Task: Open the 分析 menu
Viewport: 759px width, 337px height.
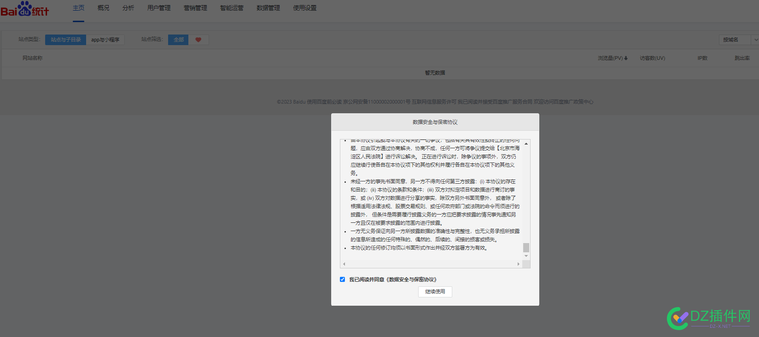Action: click(128, 8)
